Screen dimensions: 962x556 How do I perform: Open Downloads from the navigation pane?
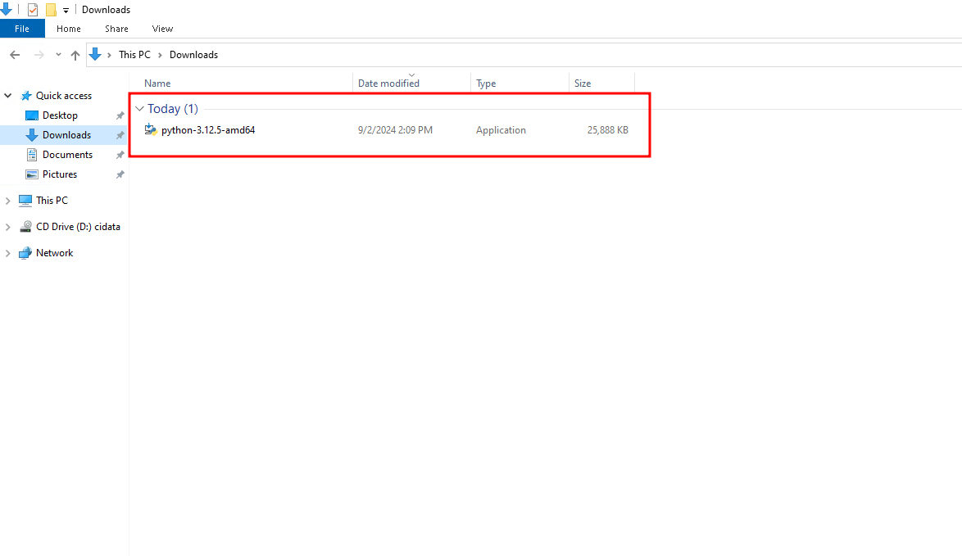[x=66, y=134]
